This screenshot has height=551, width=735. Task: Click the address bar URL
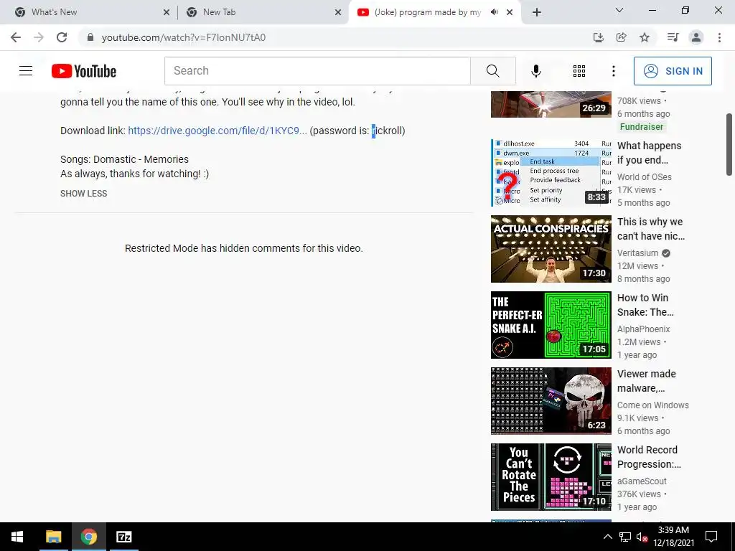(x=183, y=37)
